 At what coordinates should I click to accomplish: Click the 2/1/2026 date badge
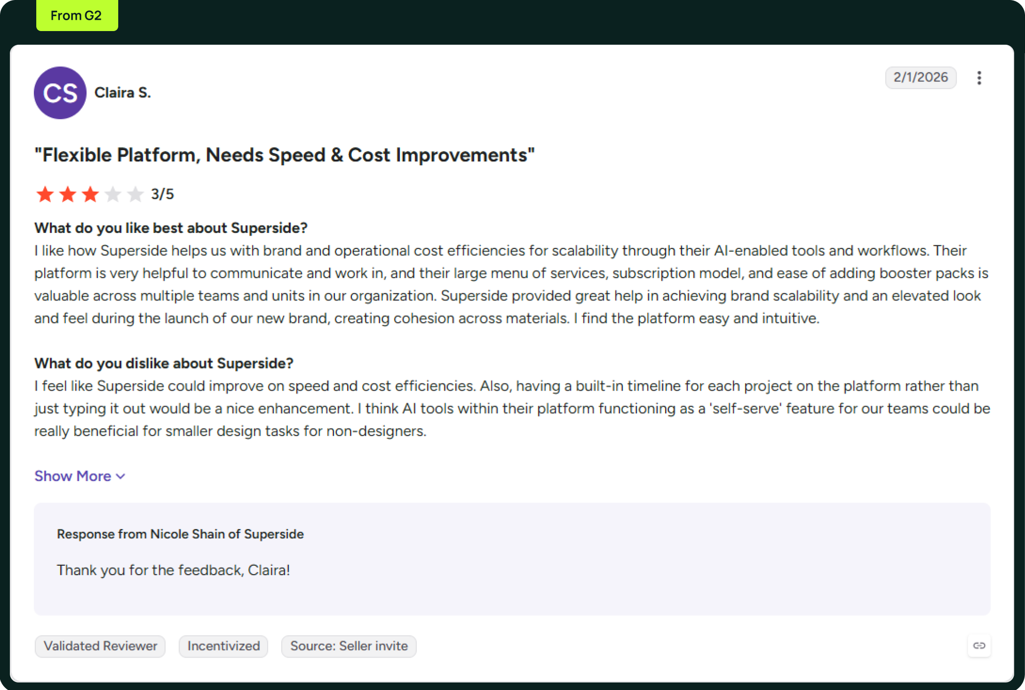point(920,77)
